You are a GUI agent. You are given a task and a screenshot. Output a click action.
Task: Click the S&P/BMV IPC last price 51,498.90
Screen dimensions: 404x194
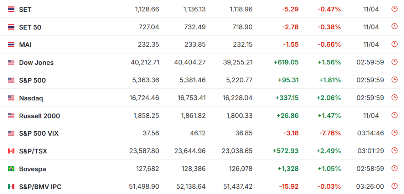coord(144,186)
